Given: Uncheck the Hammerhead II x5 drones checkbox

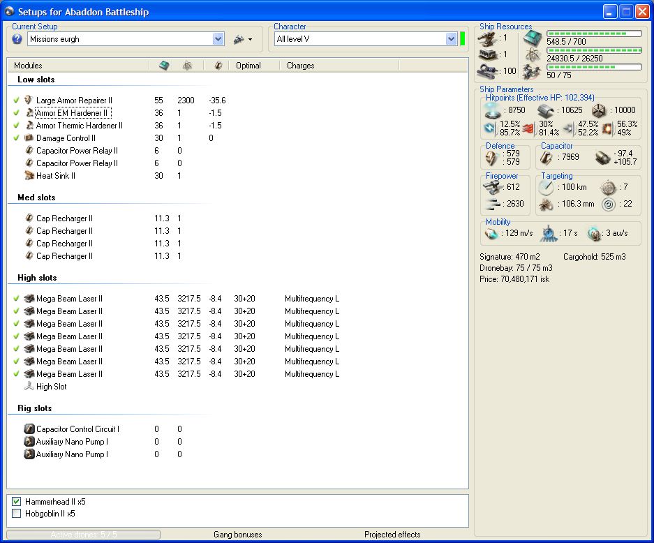Looking at the screenshot, I should [x=17, y=502].
